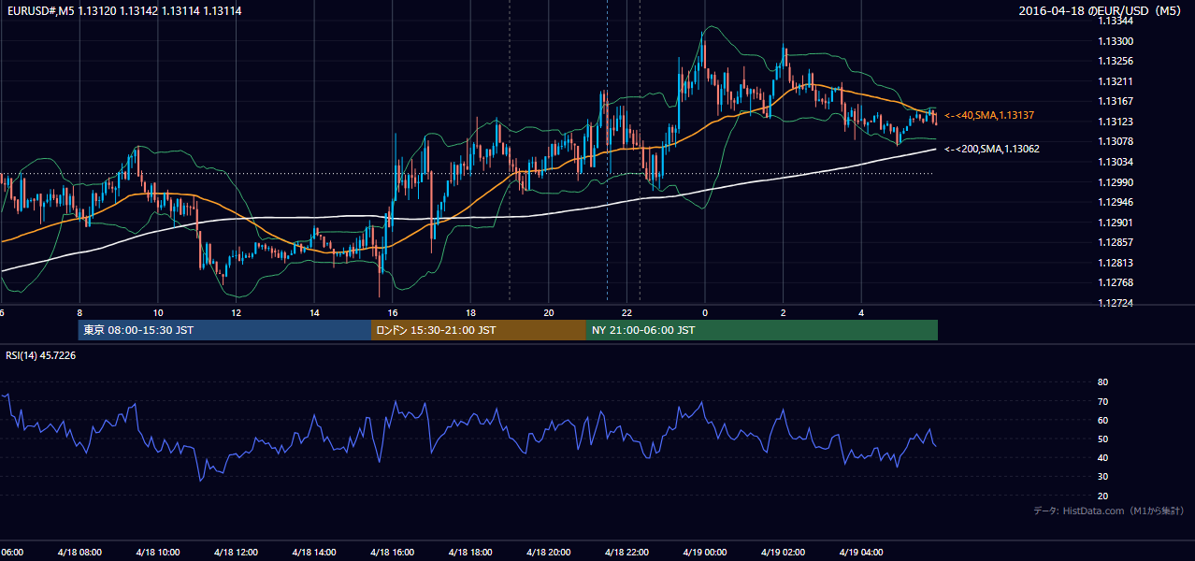Click hour marker 22 below the price chart
Screen dimensions: 1195x561
626,312
